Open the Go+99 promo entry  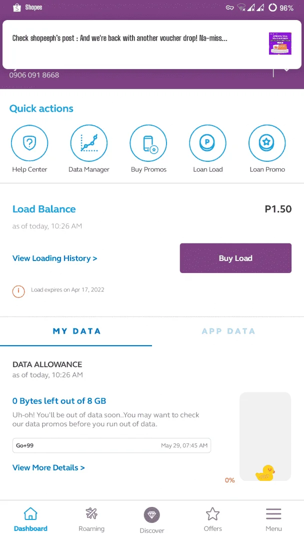[x=111, y=445]
